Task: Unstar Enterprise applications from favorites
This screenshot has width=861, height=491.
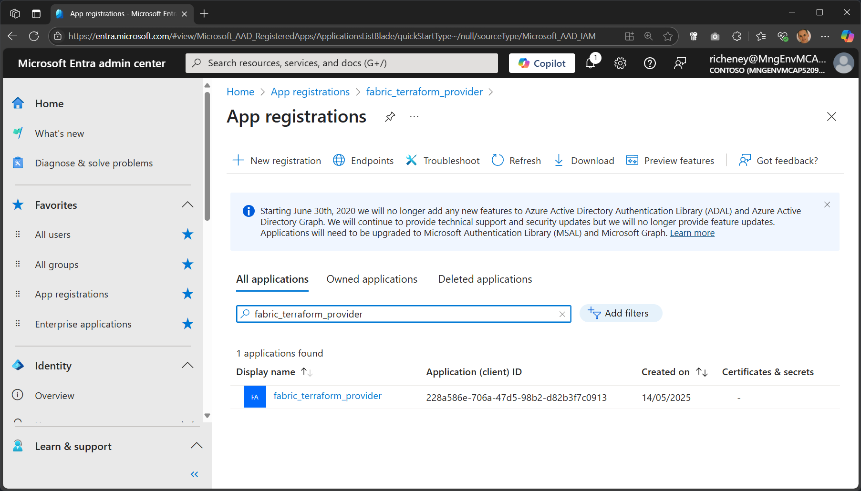Action: 187,324
